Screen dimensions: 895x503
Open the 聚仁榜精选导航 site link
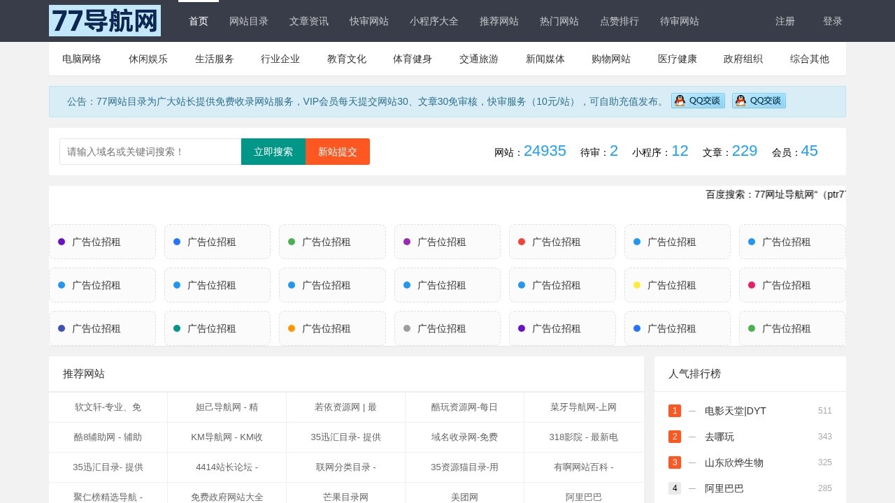[108, 496]
